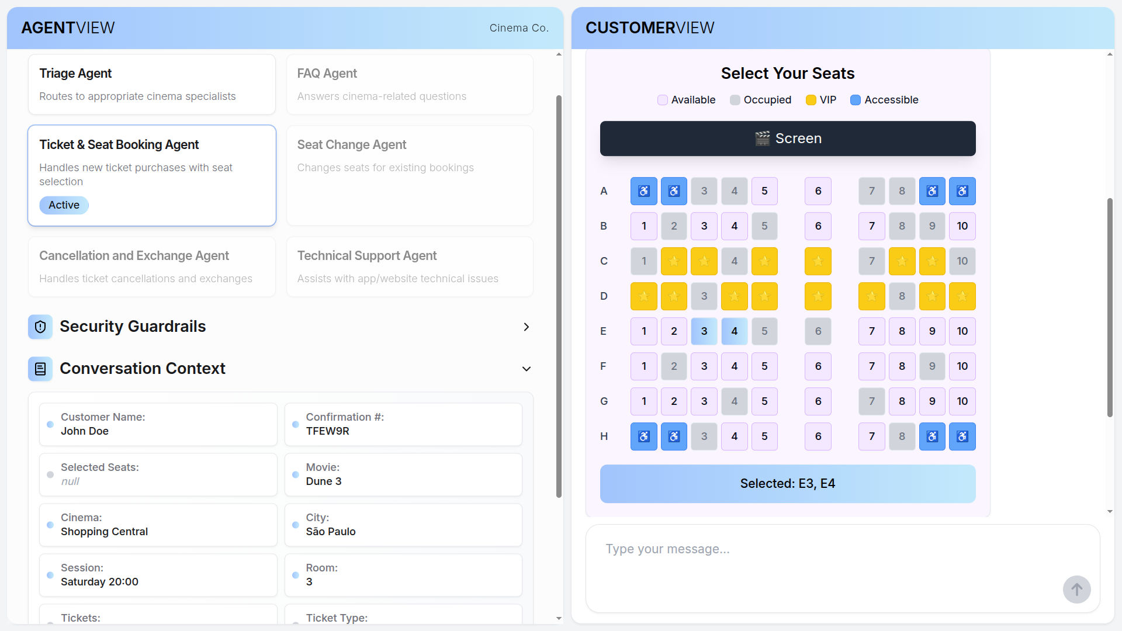Select VIP star seat D10

click(962, 296)
